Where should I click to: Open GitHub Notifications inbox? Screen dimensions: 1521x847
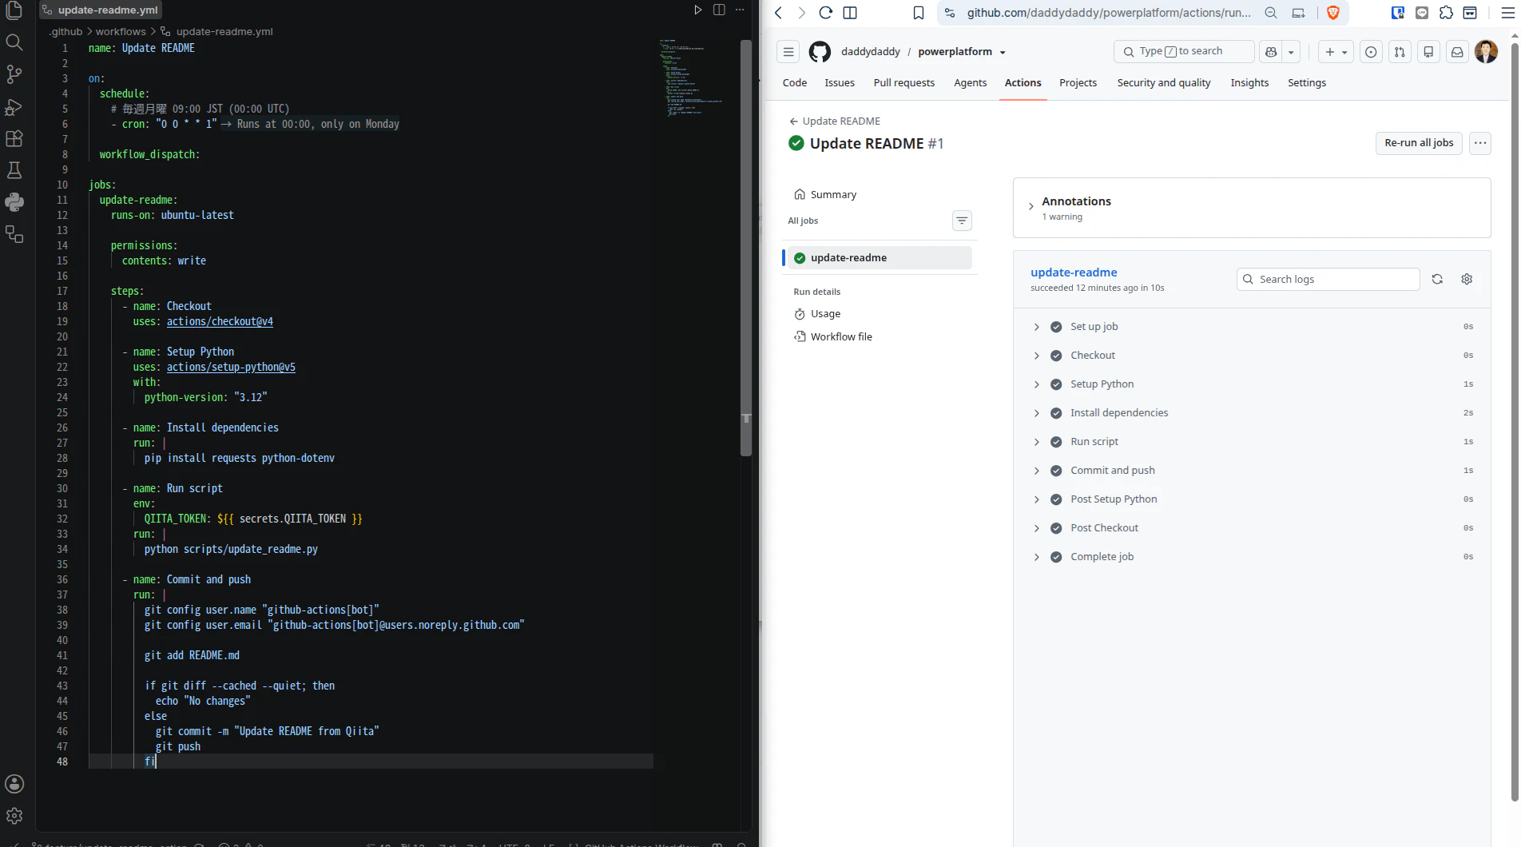point(1457,52)
